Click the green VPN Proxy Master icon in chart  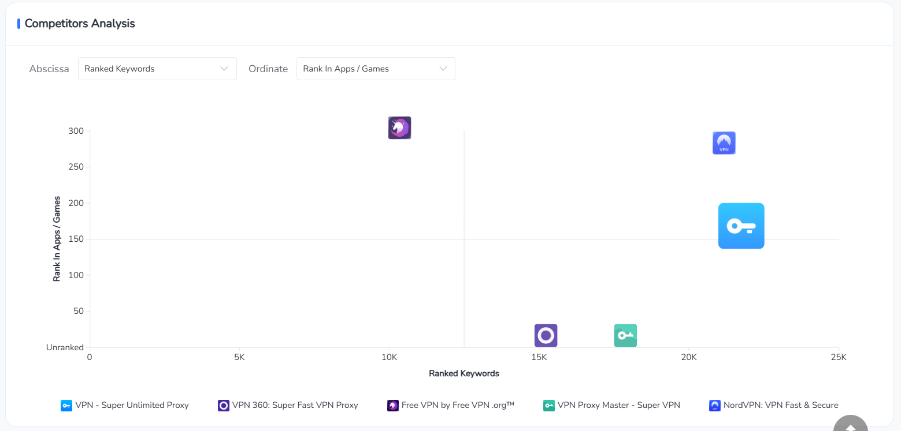(625, 335)
